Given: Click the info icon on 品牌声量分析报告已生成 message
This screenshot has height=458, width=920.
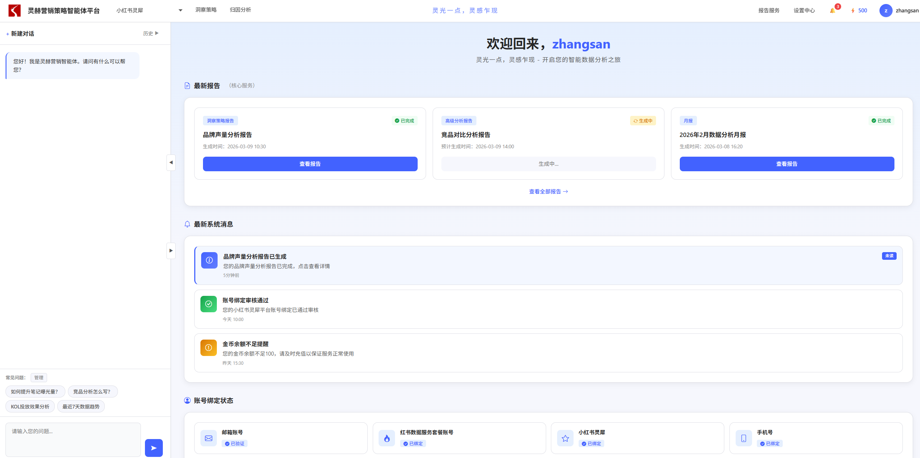Looking at the screenshot, I should (x=209, y=260).
